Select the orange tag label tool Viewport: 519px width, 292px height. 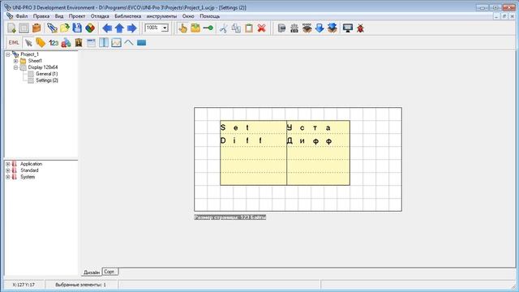(x=41, y=43)
